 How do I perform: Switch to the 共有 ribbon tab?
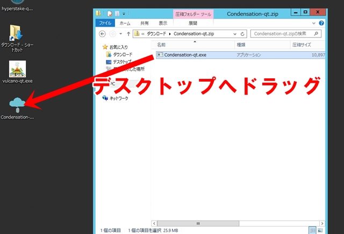point(145,23)
